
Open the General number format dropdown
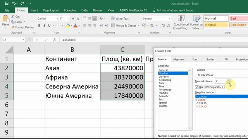(170, 19)
